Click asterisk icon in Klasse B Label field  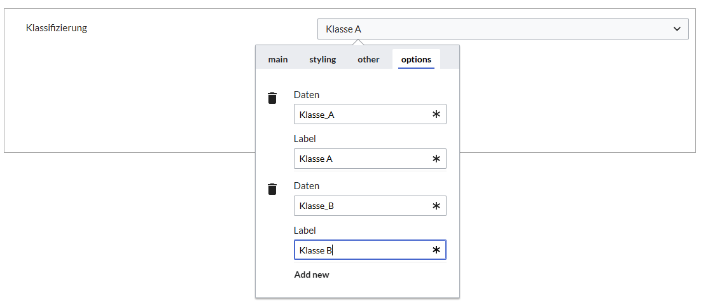tap(436, 250)
